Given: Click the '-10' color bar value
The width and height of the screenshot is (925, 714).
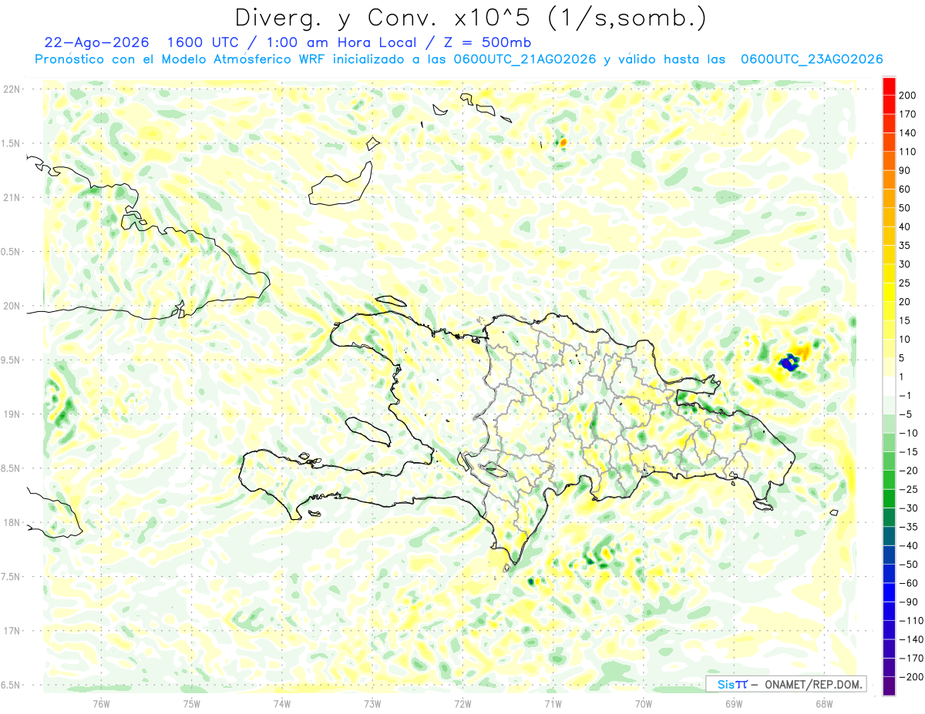Looking at the screenshot, I should [908, 433].
